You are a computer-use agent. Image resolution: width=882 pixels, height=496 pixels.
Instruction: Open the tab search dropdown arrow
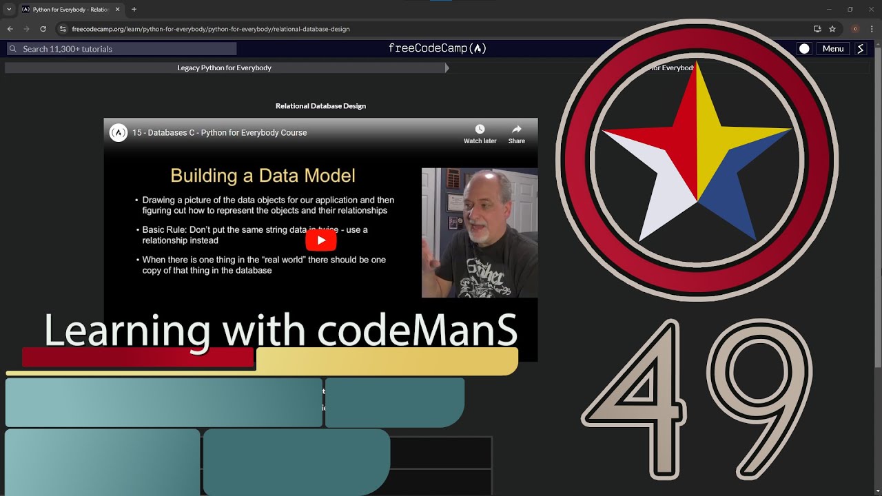[x=9, y=10]
